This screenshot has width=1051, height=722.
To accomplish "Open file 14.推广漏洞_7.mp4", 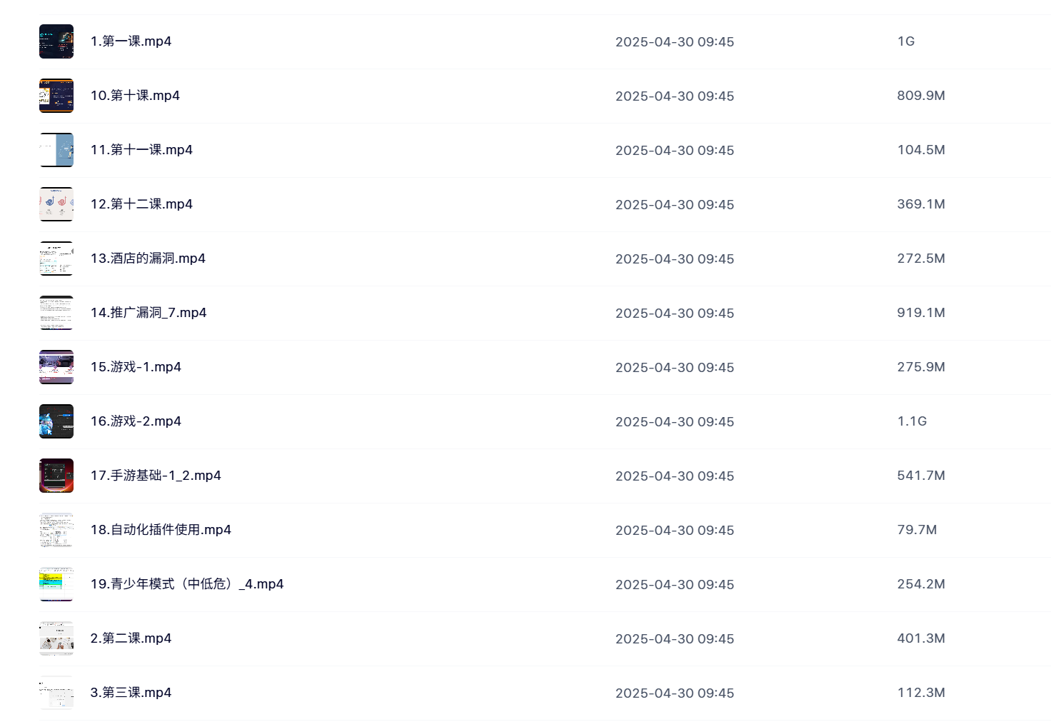I will point(149,313).
